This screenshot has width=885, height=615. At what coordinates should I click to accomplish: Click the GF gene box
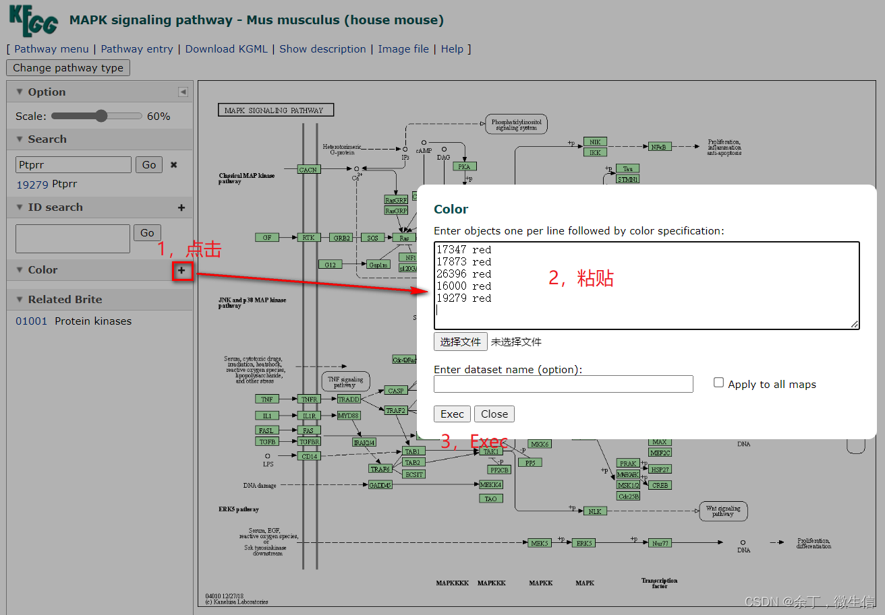click(267, 237)
